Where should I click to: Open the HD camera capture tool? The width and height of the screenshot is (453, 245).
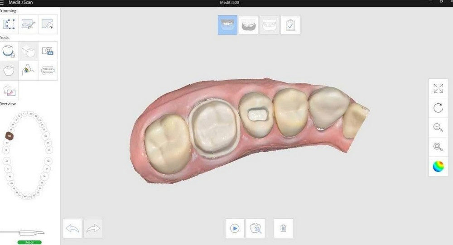(48, 51)
